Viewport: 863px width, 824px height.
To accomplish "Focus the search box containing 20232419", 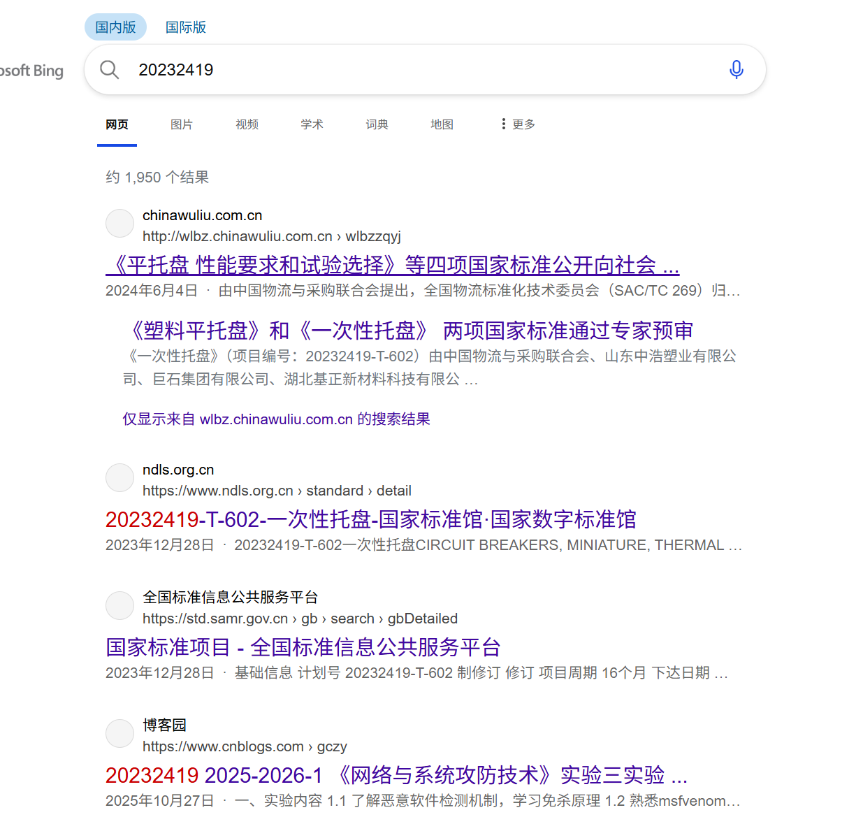I will tap(425, 69).
